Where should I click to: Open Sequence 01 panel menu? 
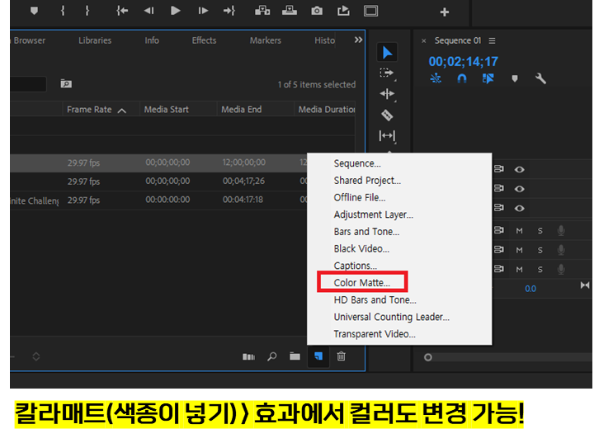tap(492, 40)
